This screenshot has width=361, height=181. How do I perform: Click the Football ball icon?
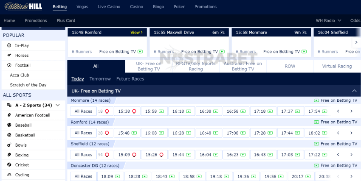point(9,65)
